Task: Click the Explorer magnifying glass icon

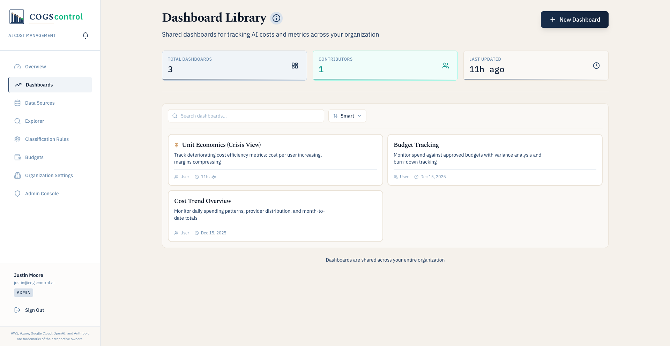Action: [x=18, y=121]
